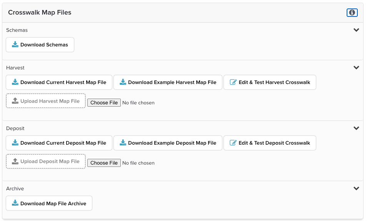Download the current deposit map file
The width and height of the screenshot is (367, 221).
point(59,143)
